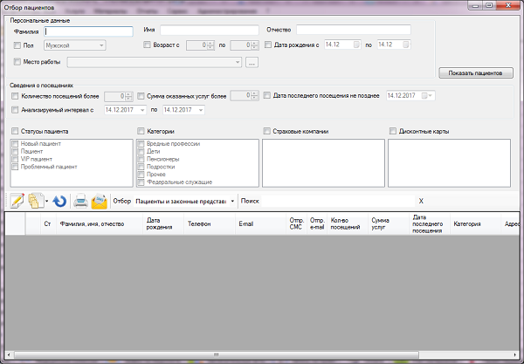
Task: Sort by Телефон column header
Action: coord(210,223)
